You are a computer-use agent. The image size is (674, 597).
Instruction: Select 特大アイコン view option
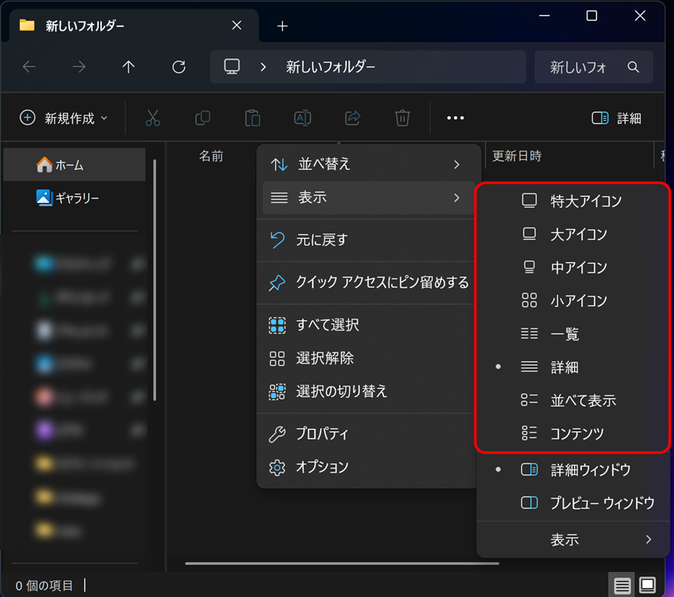coord(586,202)
